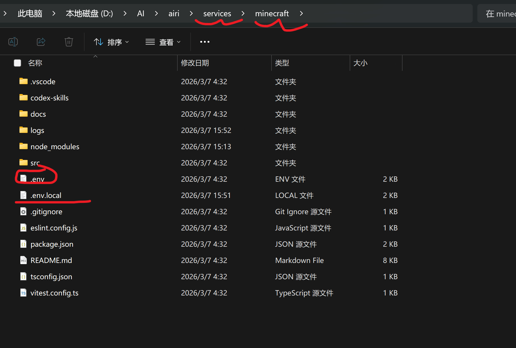Select the .vscode folder icon
The width and height of the screenshot is (516, 348).
click(24, 81)
